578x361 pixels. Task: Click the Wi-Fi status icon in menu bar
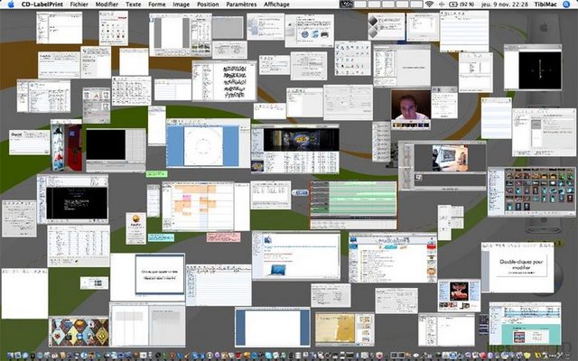click(427, 5)
